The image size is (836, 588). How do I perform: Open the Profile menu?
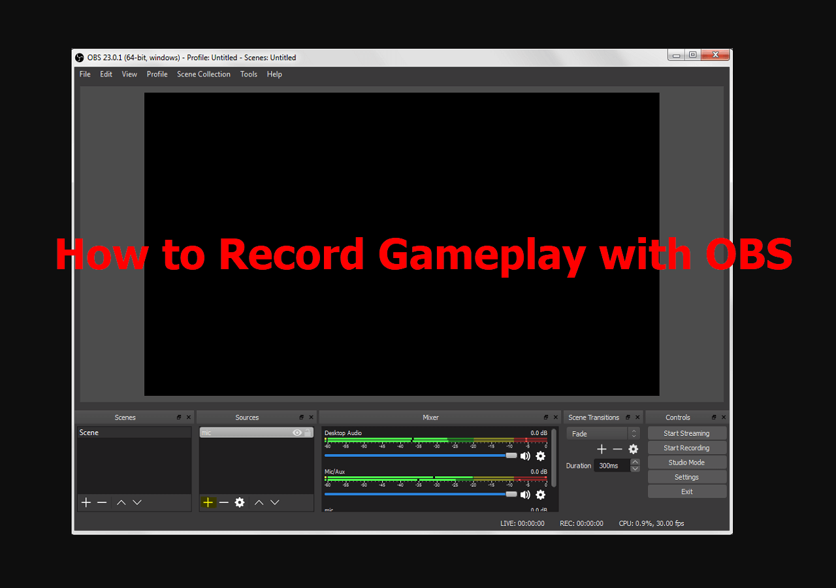pyautogui.click(x=157, y=74)
